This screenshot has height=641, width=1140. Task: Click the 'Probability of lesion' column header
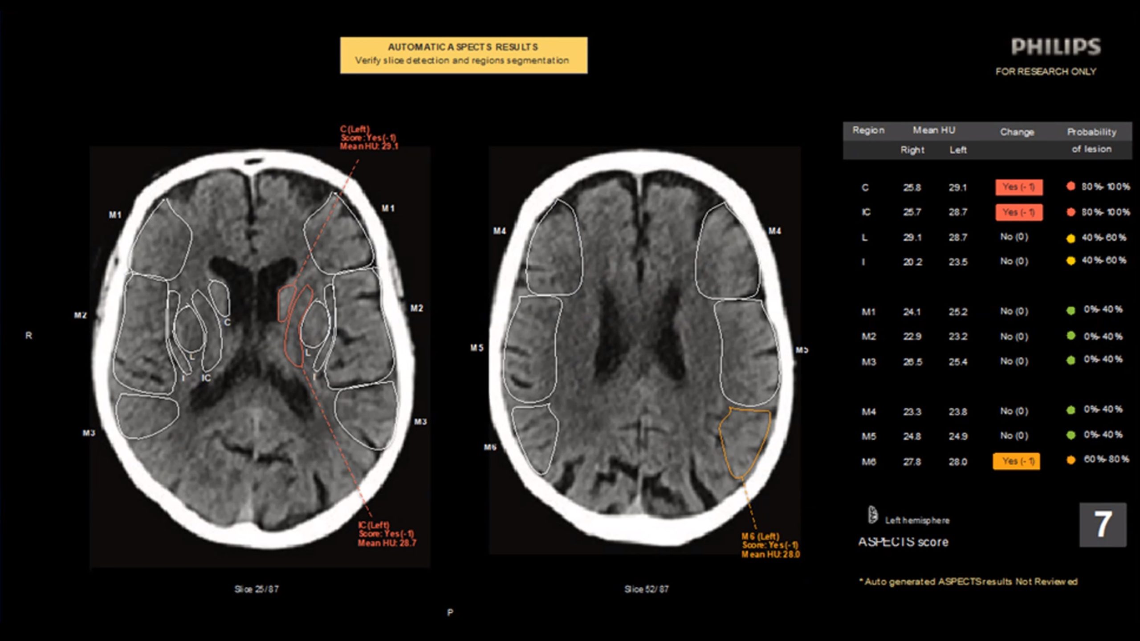coord(1091,140)
